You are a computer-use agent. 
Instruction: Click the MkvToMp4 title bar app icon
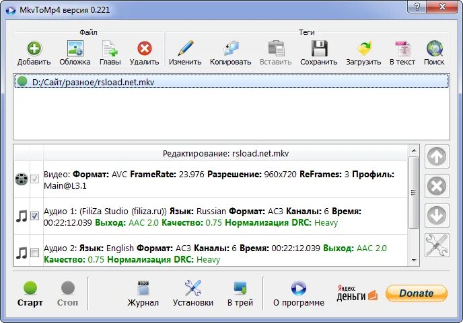(11, 10)
